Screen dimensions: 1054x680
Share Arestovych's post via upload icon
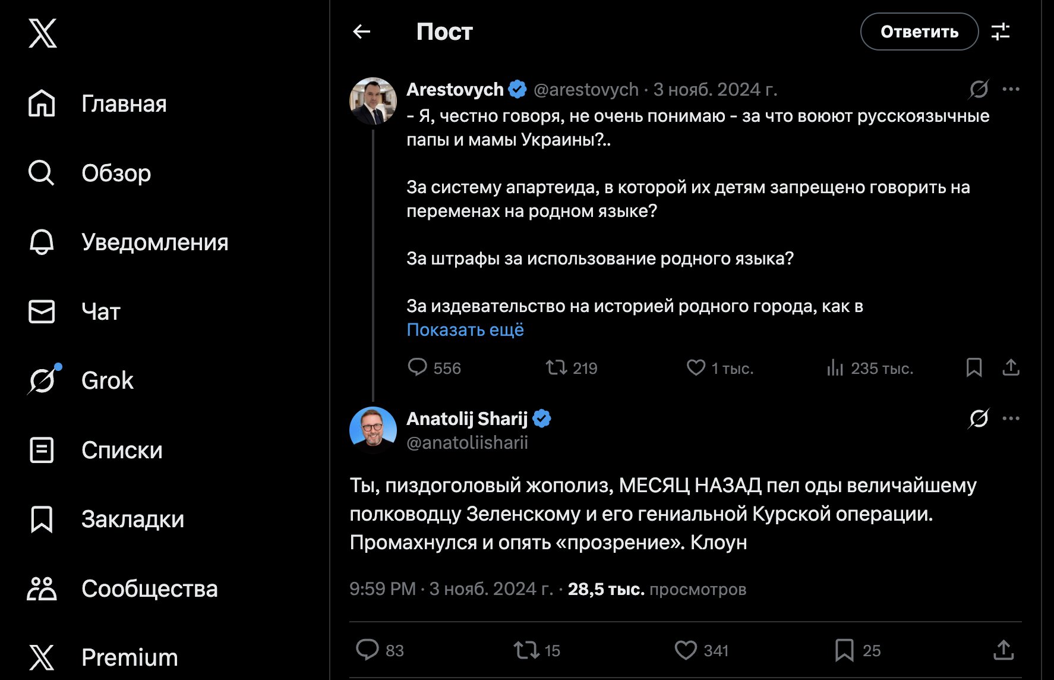(1011, 368)
